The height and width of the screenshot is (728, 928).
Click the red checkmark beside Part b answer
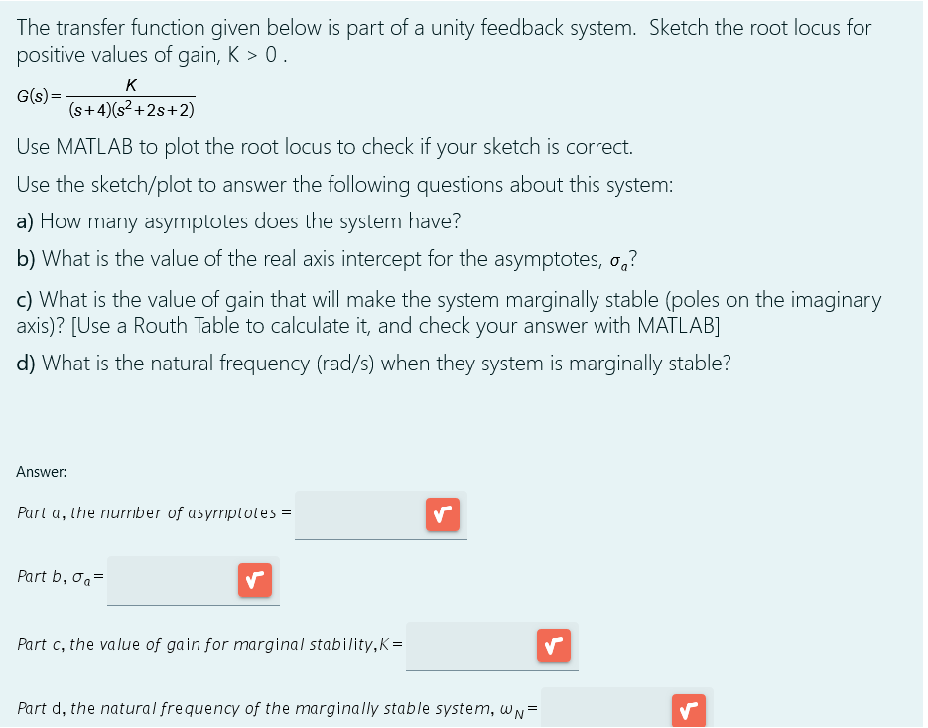254,580
